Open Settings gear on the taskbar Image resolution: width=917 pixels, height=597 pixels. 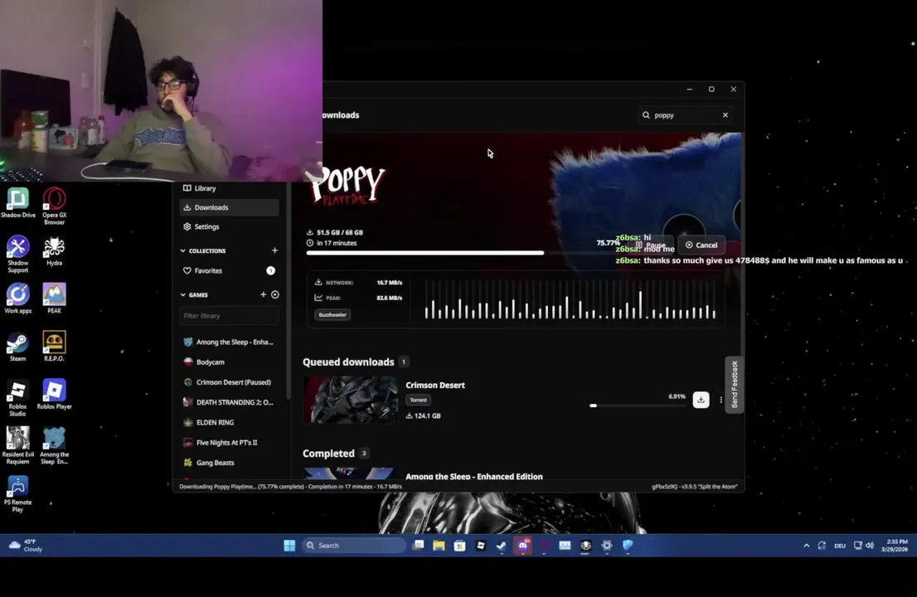click(606, 546)
